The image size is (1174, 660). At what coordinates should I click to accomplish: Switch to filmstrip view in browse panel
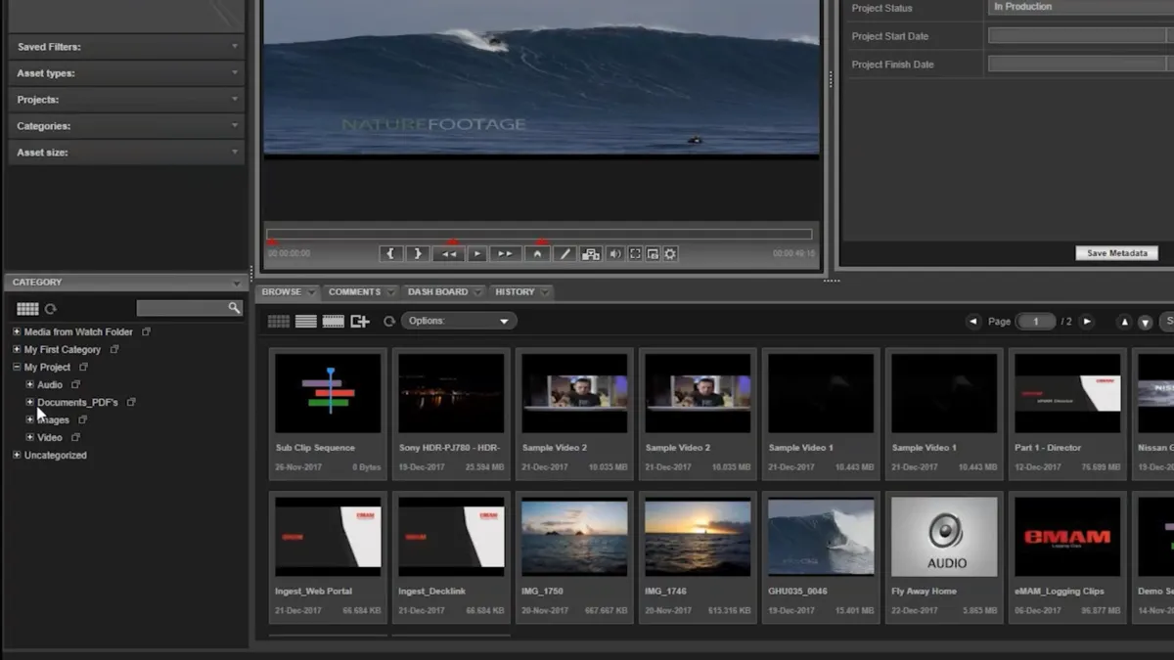click(334, 321)
